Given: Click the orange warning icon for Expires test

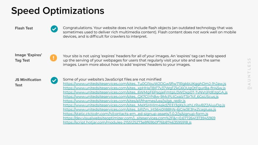Looking at the screenshot, I should [x=54, y=57].
